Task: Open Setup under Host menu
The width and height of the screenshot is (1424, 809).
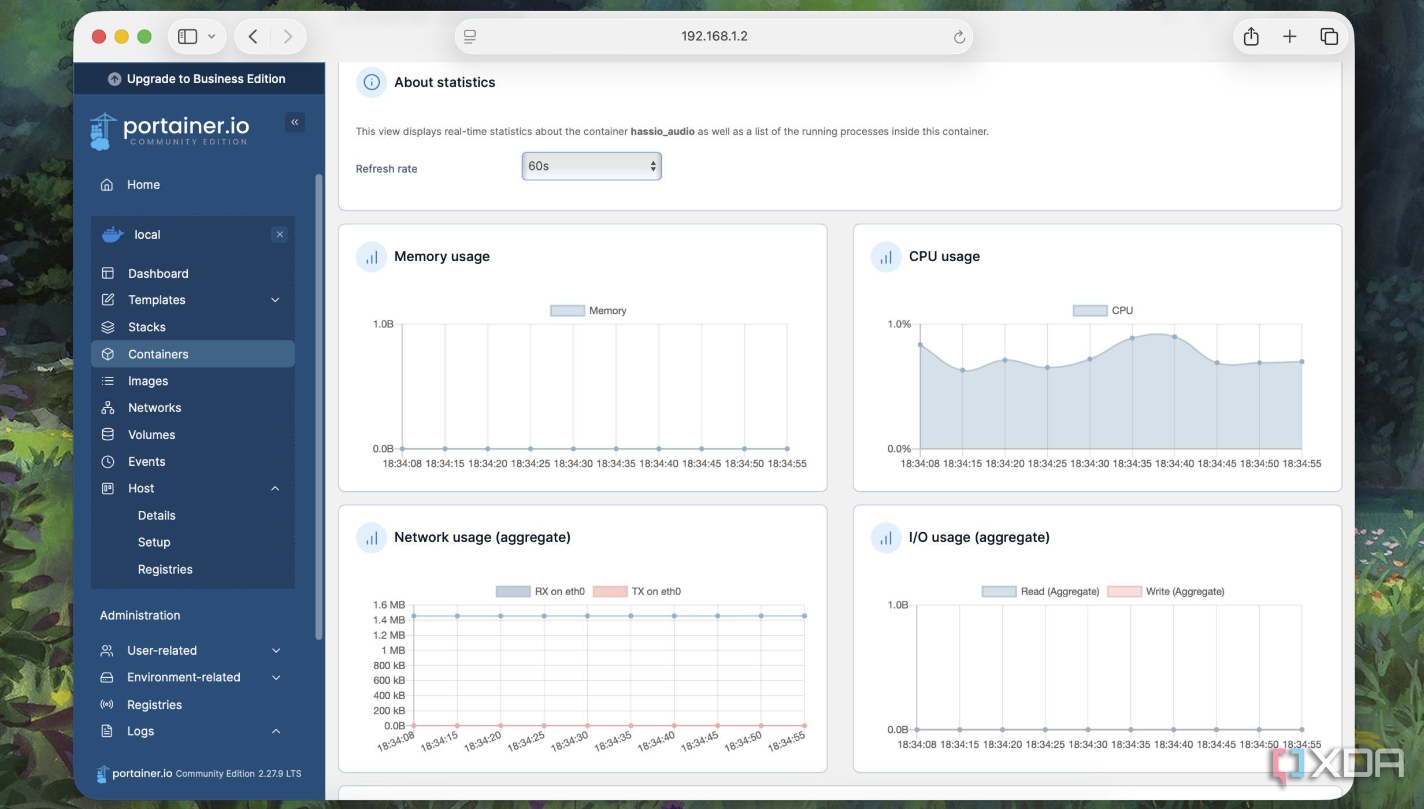Action: click(154, 542)
